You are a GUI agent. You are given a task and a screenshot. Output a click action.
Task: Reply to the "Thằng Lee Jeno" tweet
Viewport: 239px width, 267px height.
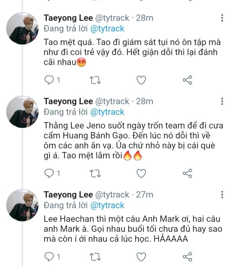tap(49, 173)
